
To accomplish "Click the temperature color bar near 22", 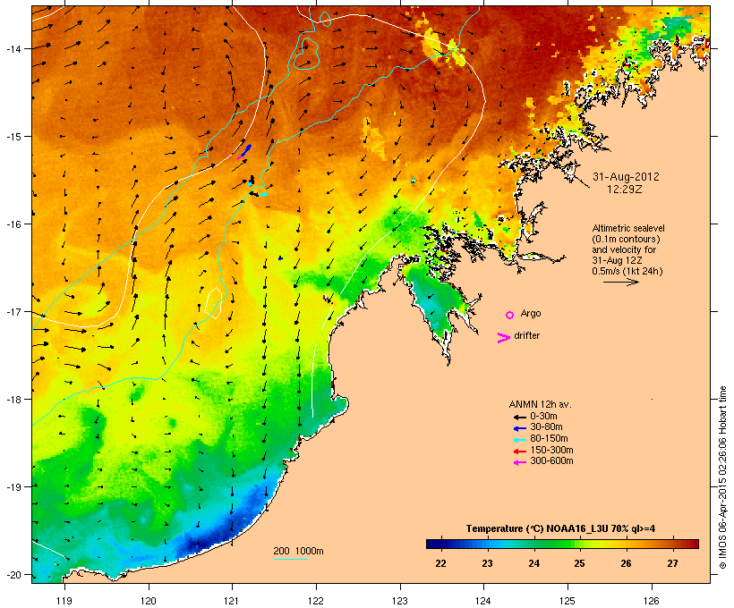I will click(x=440, y=544).
